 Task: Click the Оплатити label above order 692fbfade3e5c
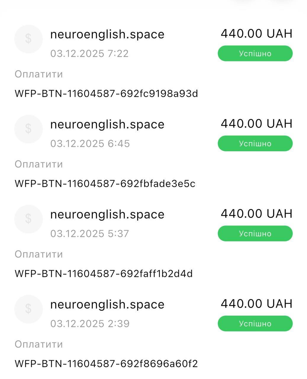pyautogui.click(x=39, y=164)
